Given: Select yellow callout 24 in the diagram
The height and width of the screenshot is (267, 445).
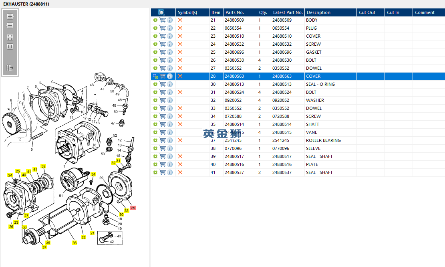Looking at the screenshot, I should (x=10, y=175).
